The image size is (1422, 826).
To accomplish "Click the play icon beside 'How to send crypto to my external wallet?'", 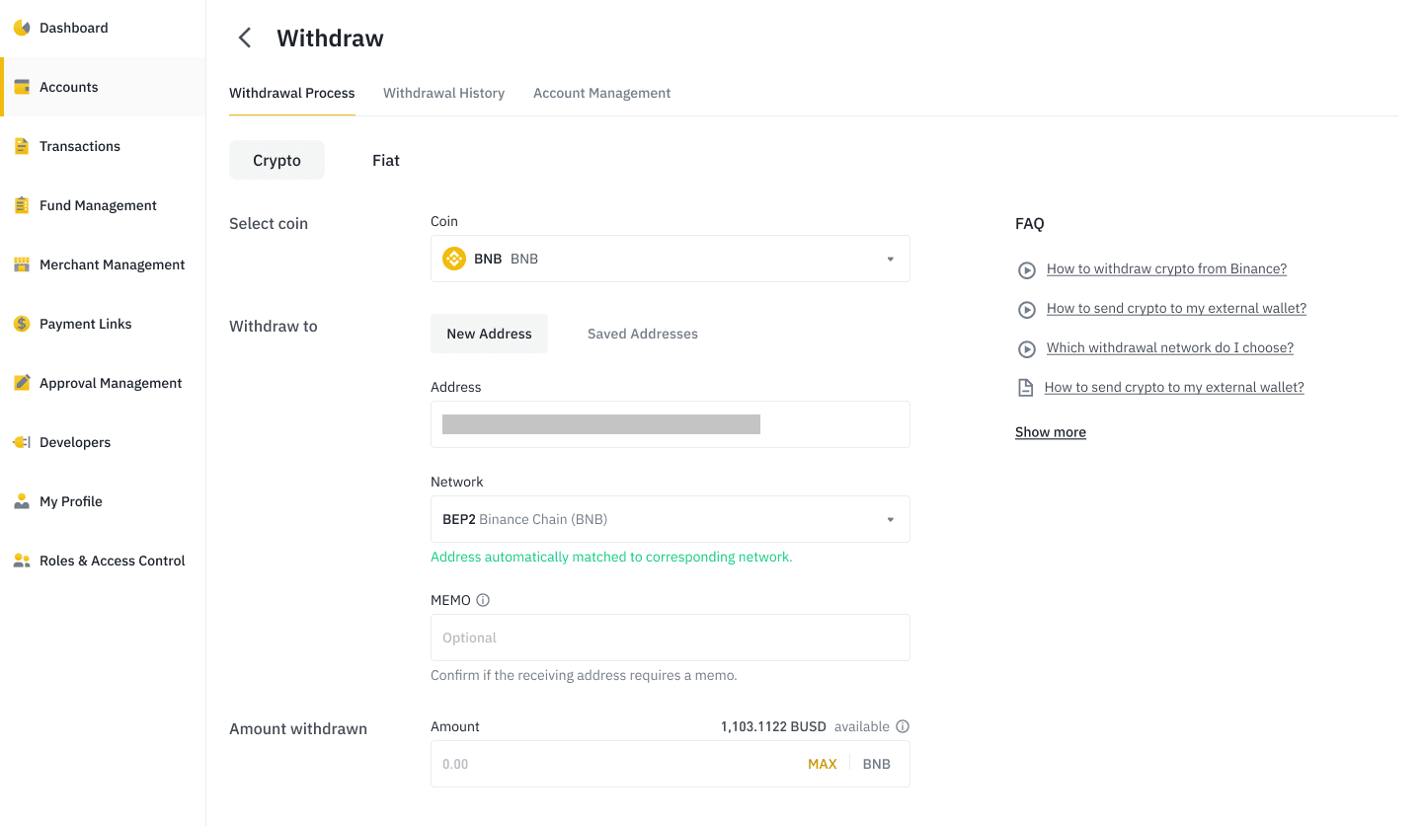I will (1027, 309).
